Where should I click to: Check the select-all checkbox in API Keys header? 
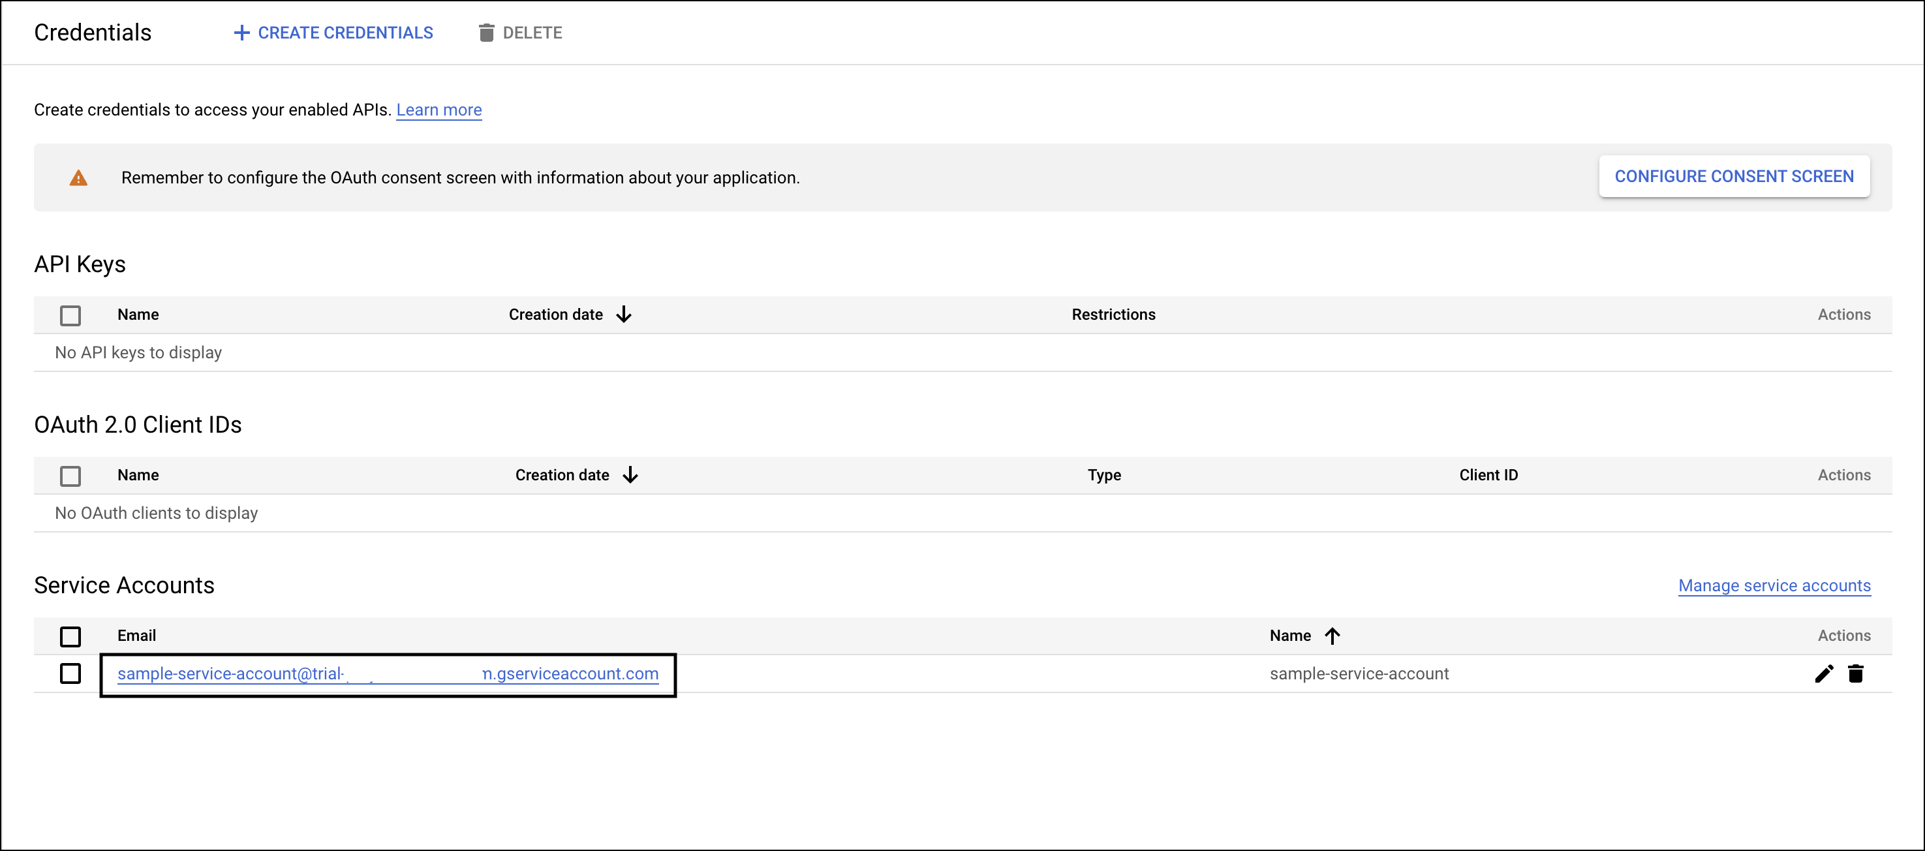point(70,315)
